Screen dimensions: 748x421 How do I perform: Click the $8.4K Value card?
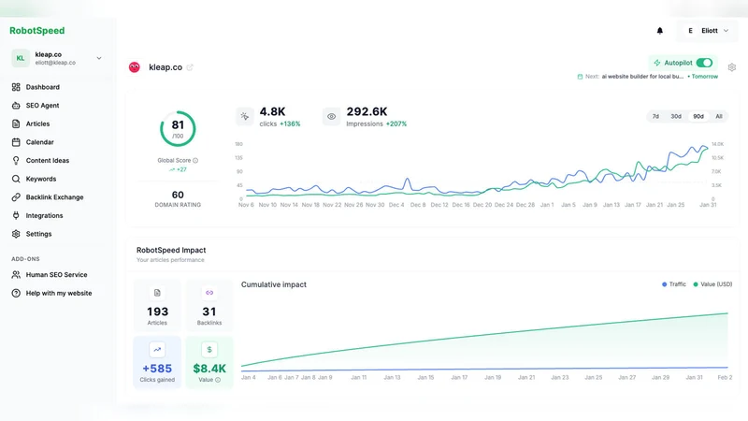(x=209, y=362)
